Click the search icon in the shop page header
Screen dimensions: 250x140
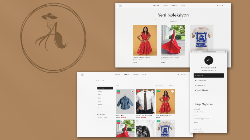click(x=186, y=74)
